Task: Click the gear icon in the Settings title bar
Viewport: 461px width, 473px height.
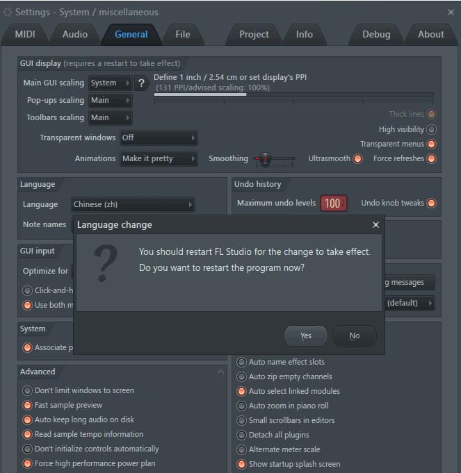Action: click(x=8, y=13)
